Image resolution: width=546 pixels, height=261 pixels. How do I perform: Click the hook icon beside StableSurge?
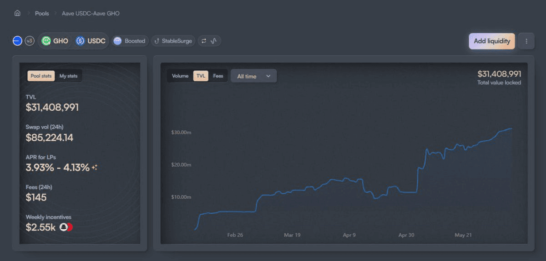click(157, 41)
